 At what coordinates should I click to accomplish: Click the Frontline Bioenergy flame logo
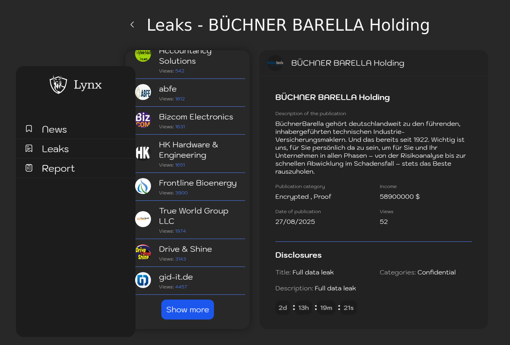(x=143, y=186)
